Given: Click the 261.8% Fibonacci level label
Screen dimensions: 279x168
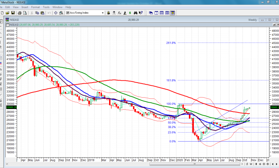Looking at the screenshot, I should coord(171,43).
